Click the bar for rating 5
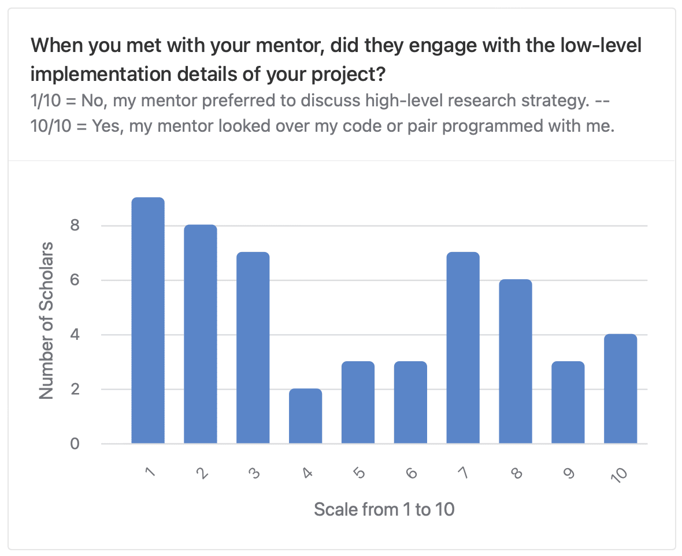Screen dimensions: 682x556 (x=358, y=402)
